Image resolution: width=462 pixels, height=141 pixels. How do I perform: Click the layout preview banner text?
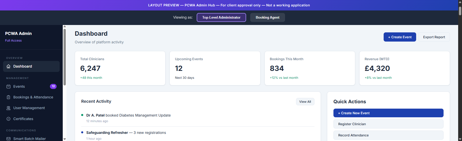click(x=229, y=5)
